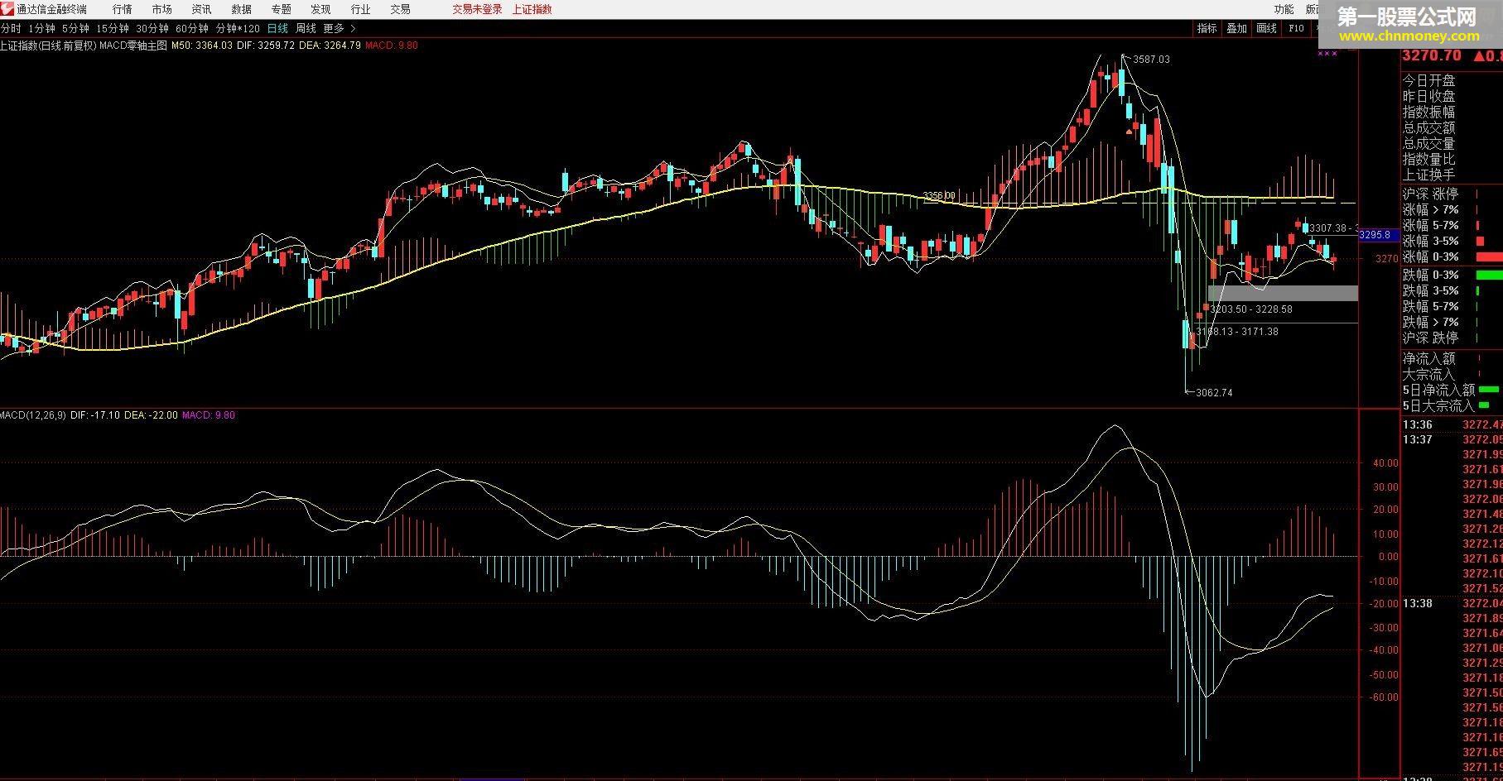Click the sub-chart DEA: -22.00 value
The image size is (1503, 781).
[x=151, y=414]
